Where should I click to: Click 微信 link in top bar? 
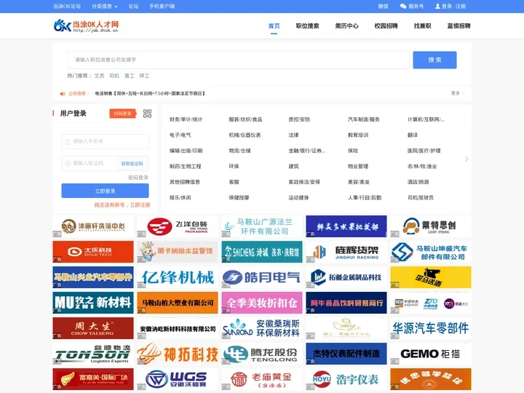click(383, 6)
